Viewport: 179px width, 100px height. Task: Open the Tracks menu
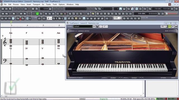click(x=48, y=4)
